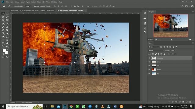Open the File menu

(x=7, y=2)
